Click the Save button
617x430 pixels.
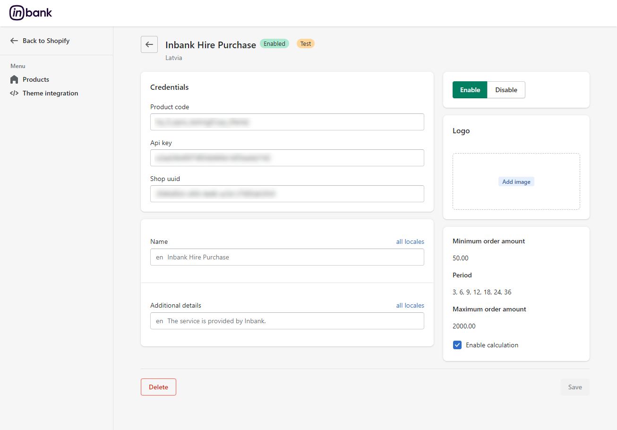pos(574,387)
